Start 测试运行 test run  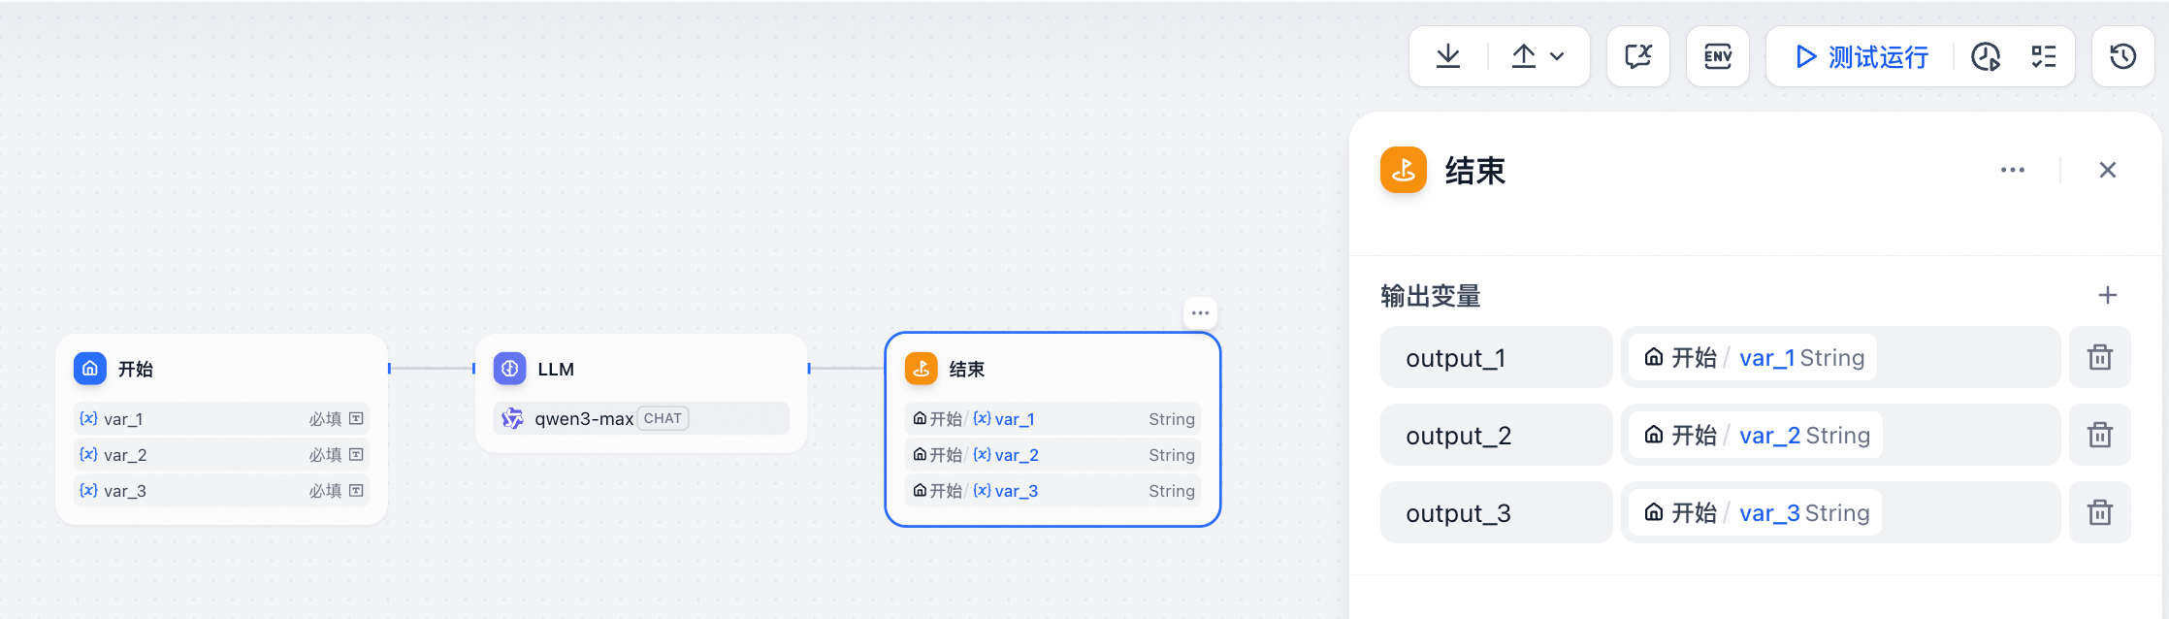click(1861, 56)
